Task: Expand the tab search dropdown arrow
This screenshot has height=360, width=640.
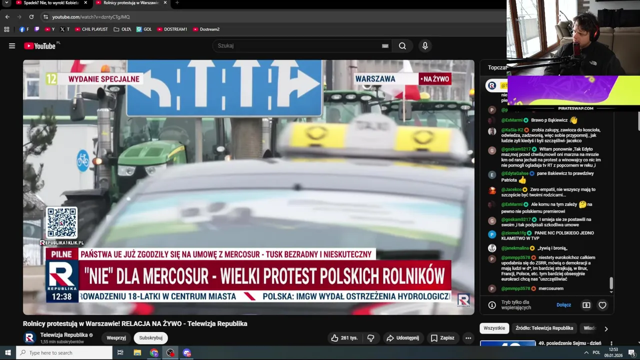Action: pos(6,2)
